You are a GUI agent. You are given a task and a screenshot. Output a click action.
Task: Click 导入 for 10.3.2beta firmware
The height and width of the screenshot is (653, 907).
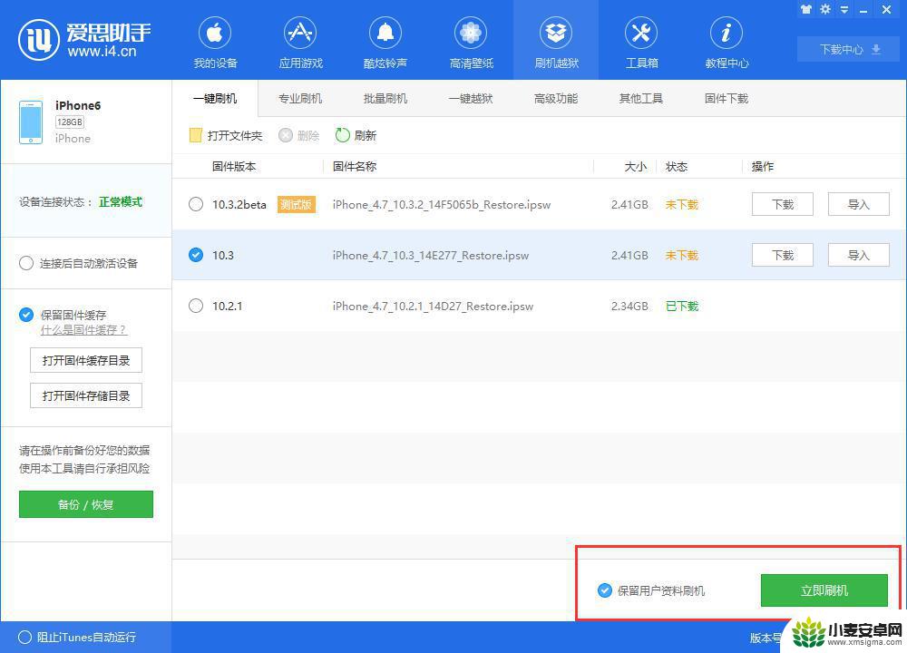point(859,204)
